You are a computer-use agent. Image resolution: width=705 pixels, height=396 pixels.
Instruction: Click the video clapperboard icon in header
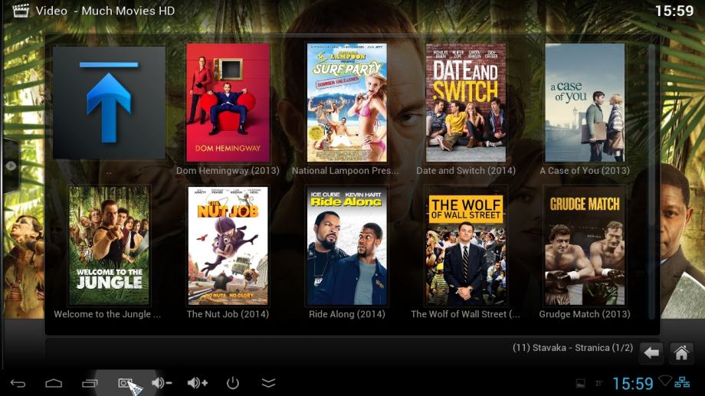(x=21, y=10)
